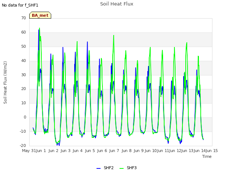
Task: Click the Jun 1 x-axis tick label
Action: click(41, 151)
